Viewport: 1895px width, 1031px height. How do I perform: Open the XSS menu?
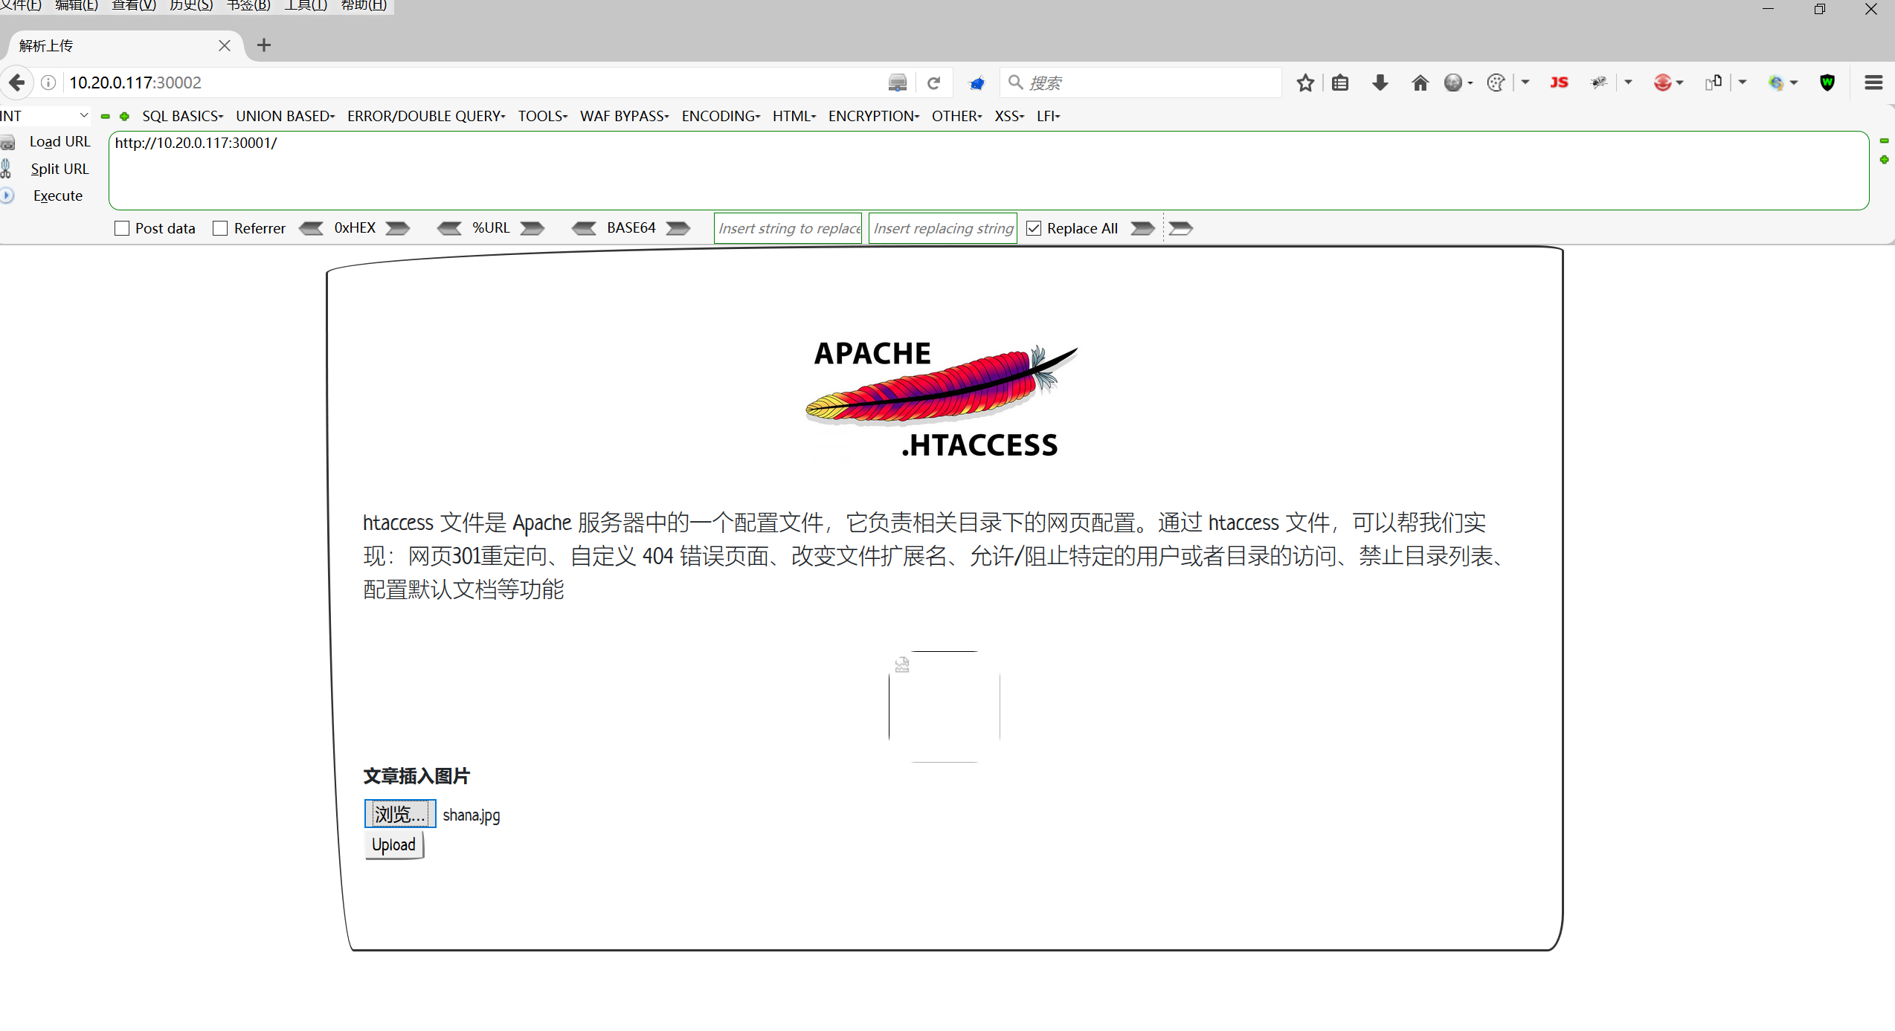[1008, 116]
